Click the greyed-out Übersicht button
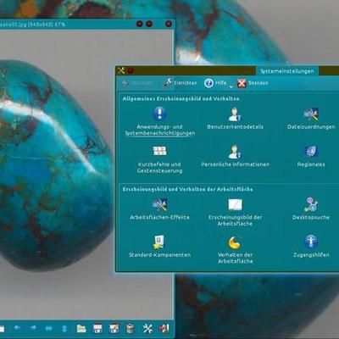 click(x=137, y=83)
